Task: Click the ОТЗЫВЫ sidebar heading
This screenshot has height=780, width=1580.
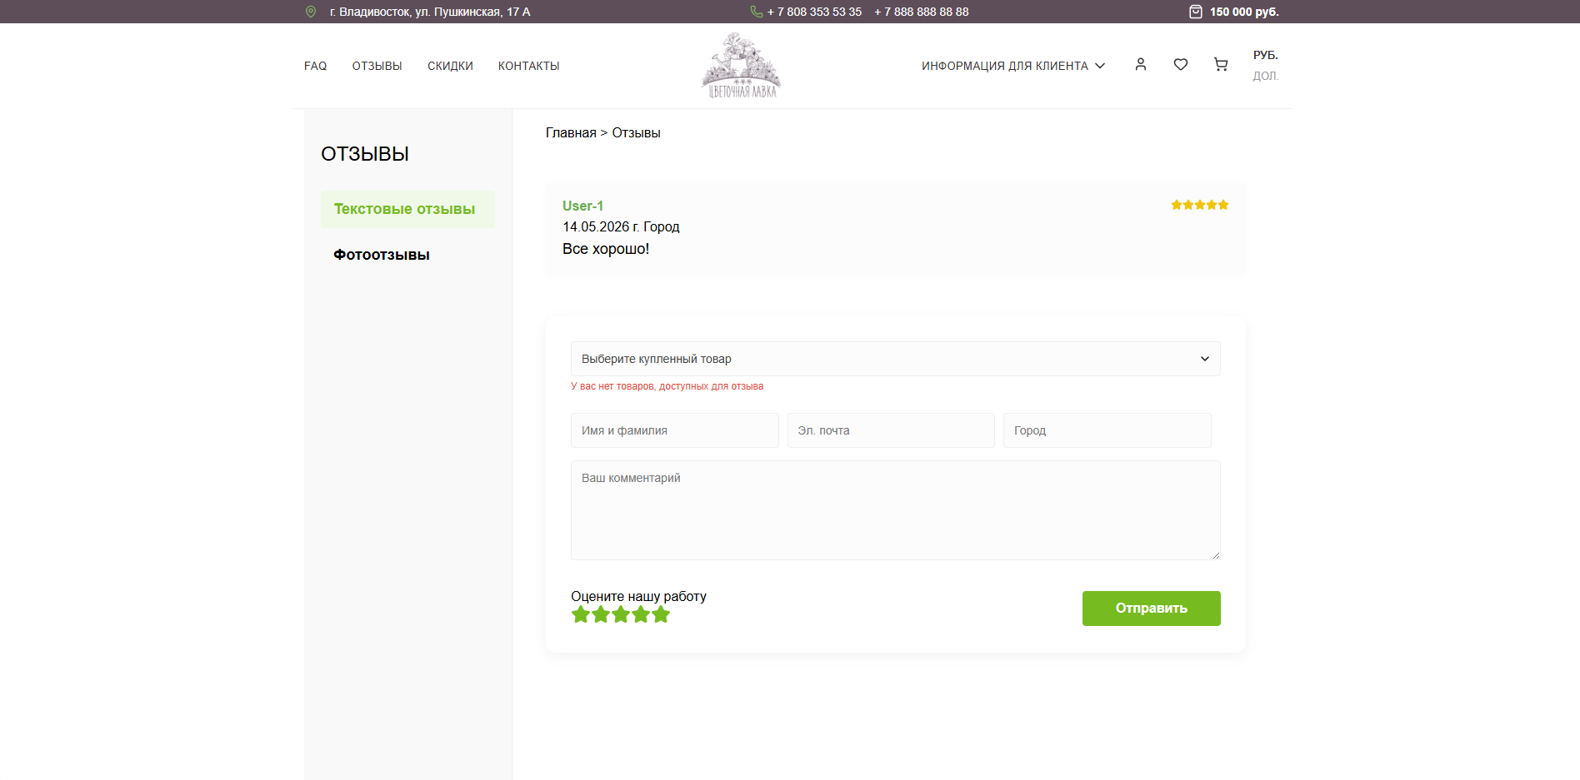Action: click(x=365, y=154)
